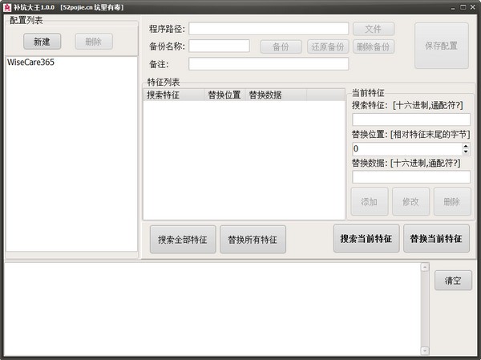Click the 替换位置 column header
Screen dimensions: 481x360
(x=224, y=95)
